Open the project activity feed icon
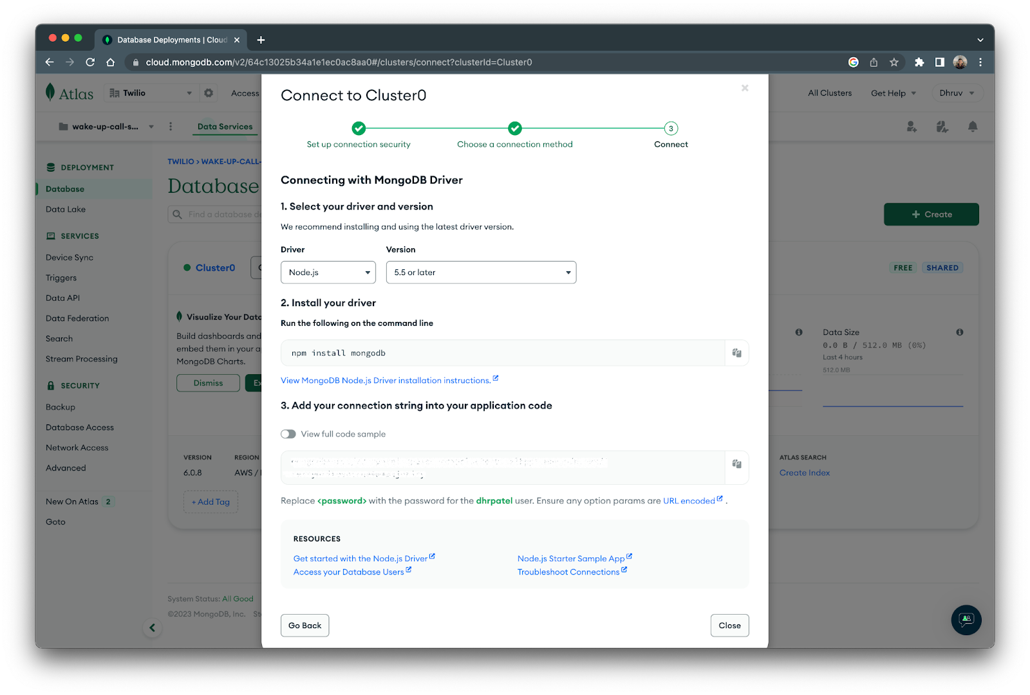Image resolution: width=1030 pixels, height=695 pixels. click(x=942, y=127)
